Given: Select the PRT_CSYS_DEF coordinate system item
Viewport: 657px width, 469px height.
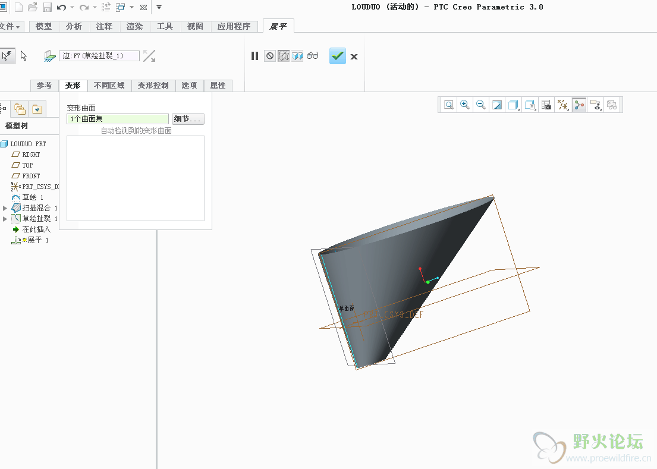Looking at the screenshot, I should [x=40, y=187].
